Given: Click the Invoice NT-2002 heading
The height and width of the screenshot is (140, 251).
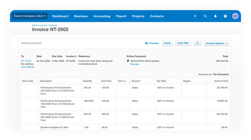Looking at the screenshot, I should coord(50,29).
